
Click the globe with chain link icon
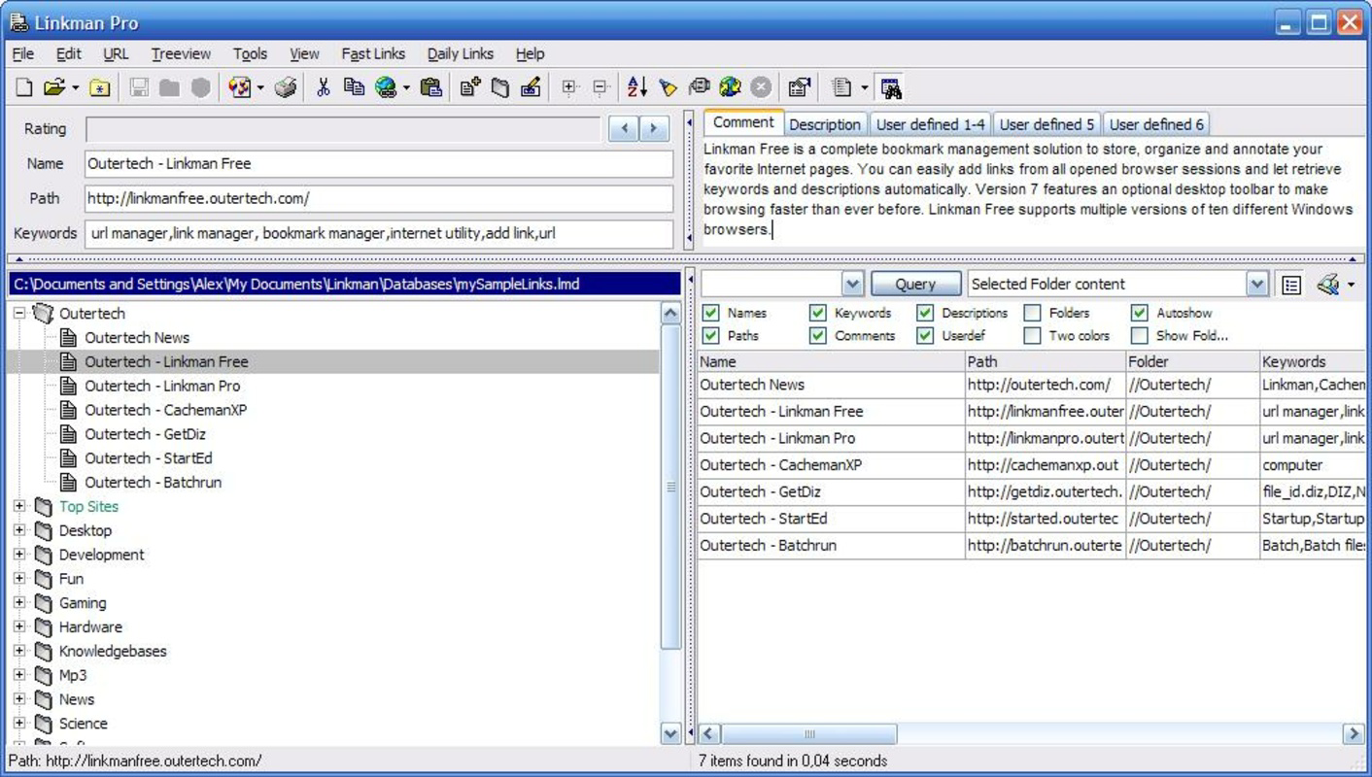[386, 87]
